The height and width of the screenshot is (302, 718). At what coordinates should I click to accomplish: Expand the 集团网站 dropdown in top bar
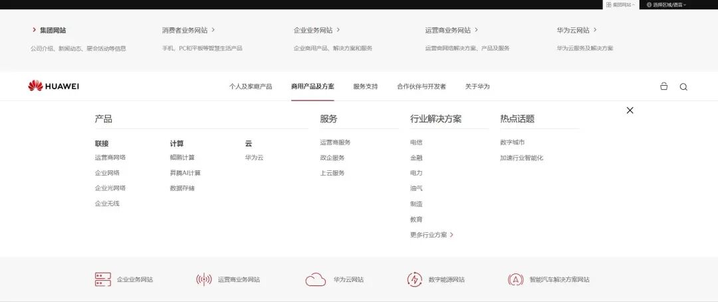(x=620, y=5)
